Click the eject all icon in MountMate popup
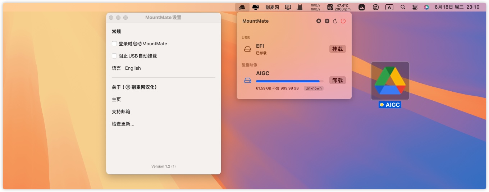This screenshot has height=192, width=489. tap(319, 21)
